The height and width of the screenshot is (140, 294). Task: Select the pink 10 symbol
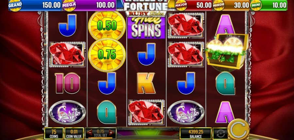67,83
